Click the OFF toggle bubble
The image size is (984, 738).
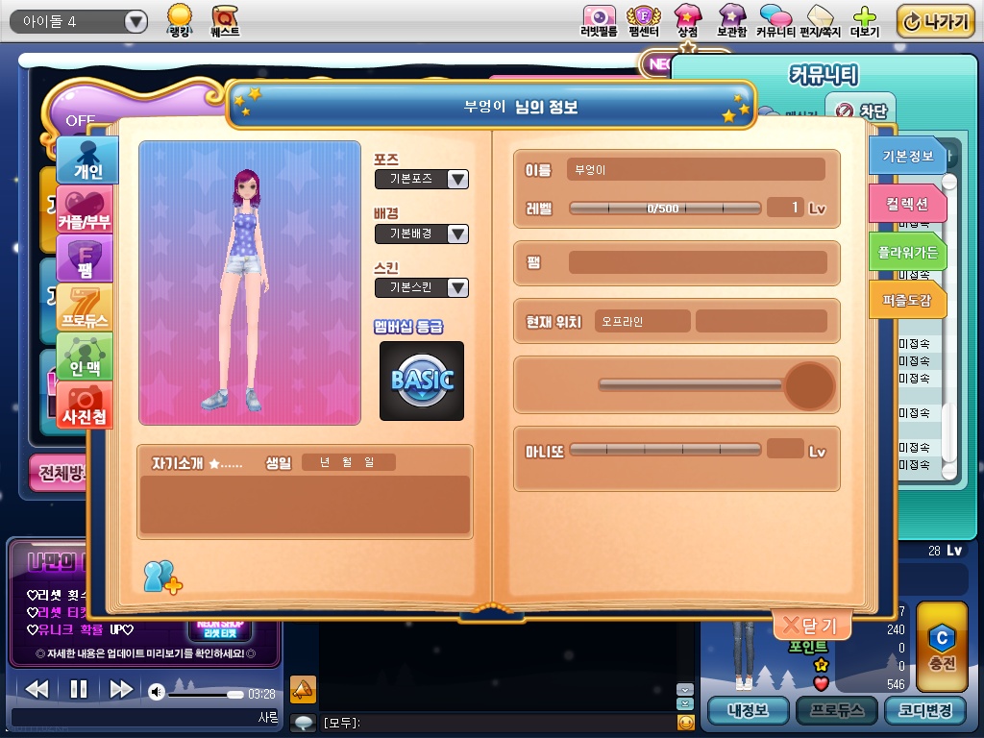click(x=81, y=119)
